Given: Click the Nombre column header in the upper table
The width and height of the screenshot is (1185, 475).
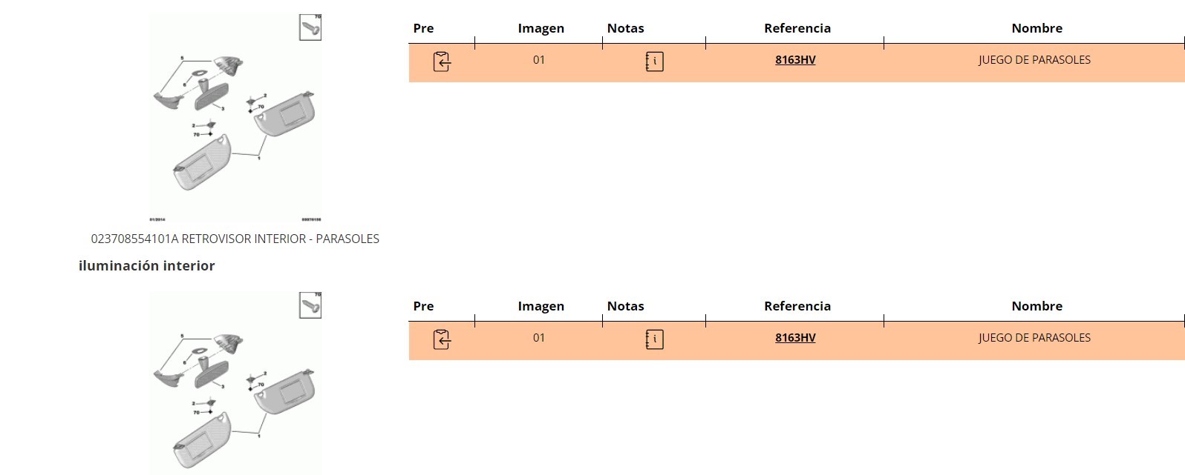Looking at the screenshot, I should point(1037,28).
